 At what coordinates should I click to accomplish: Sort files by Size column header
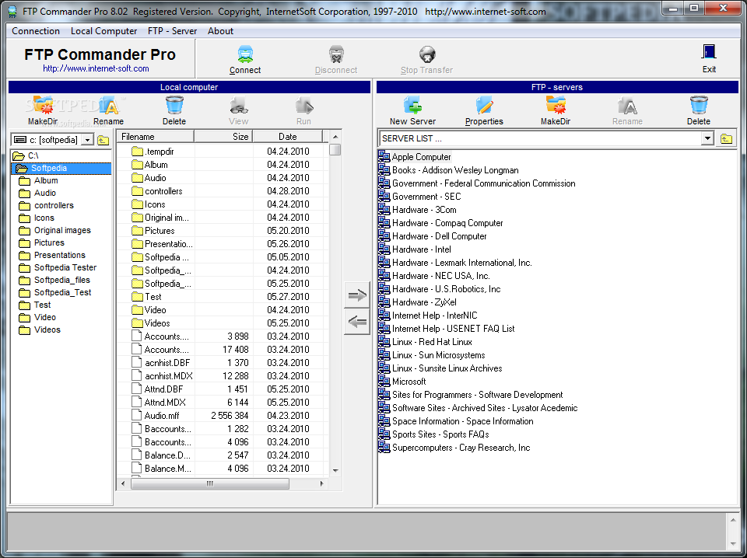pyautogui.click(x=223, y=137)
